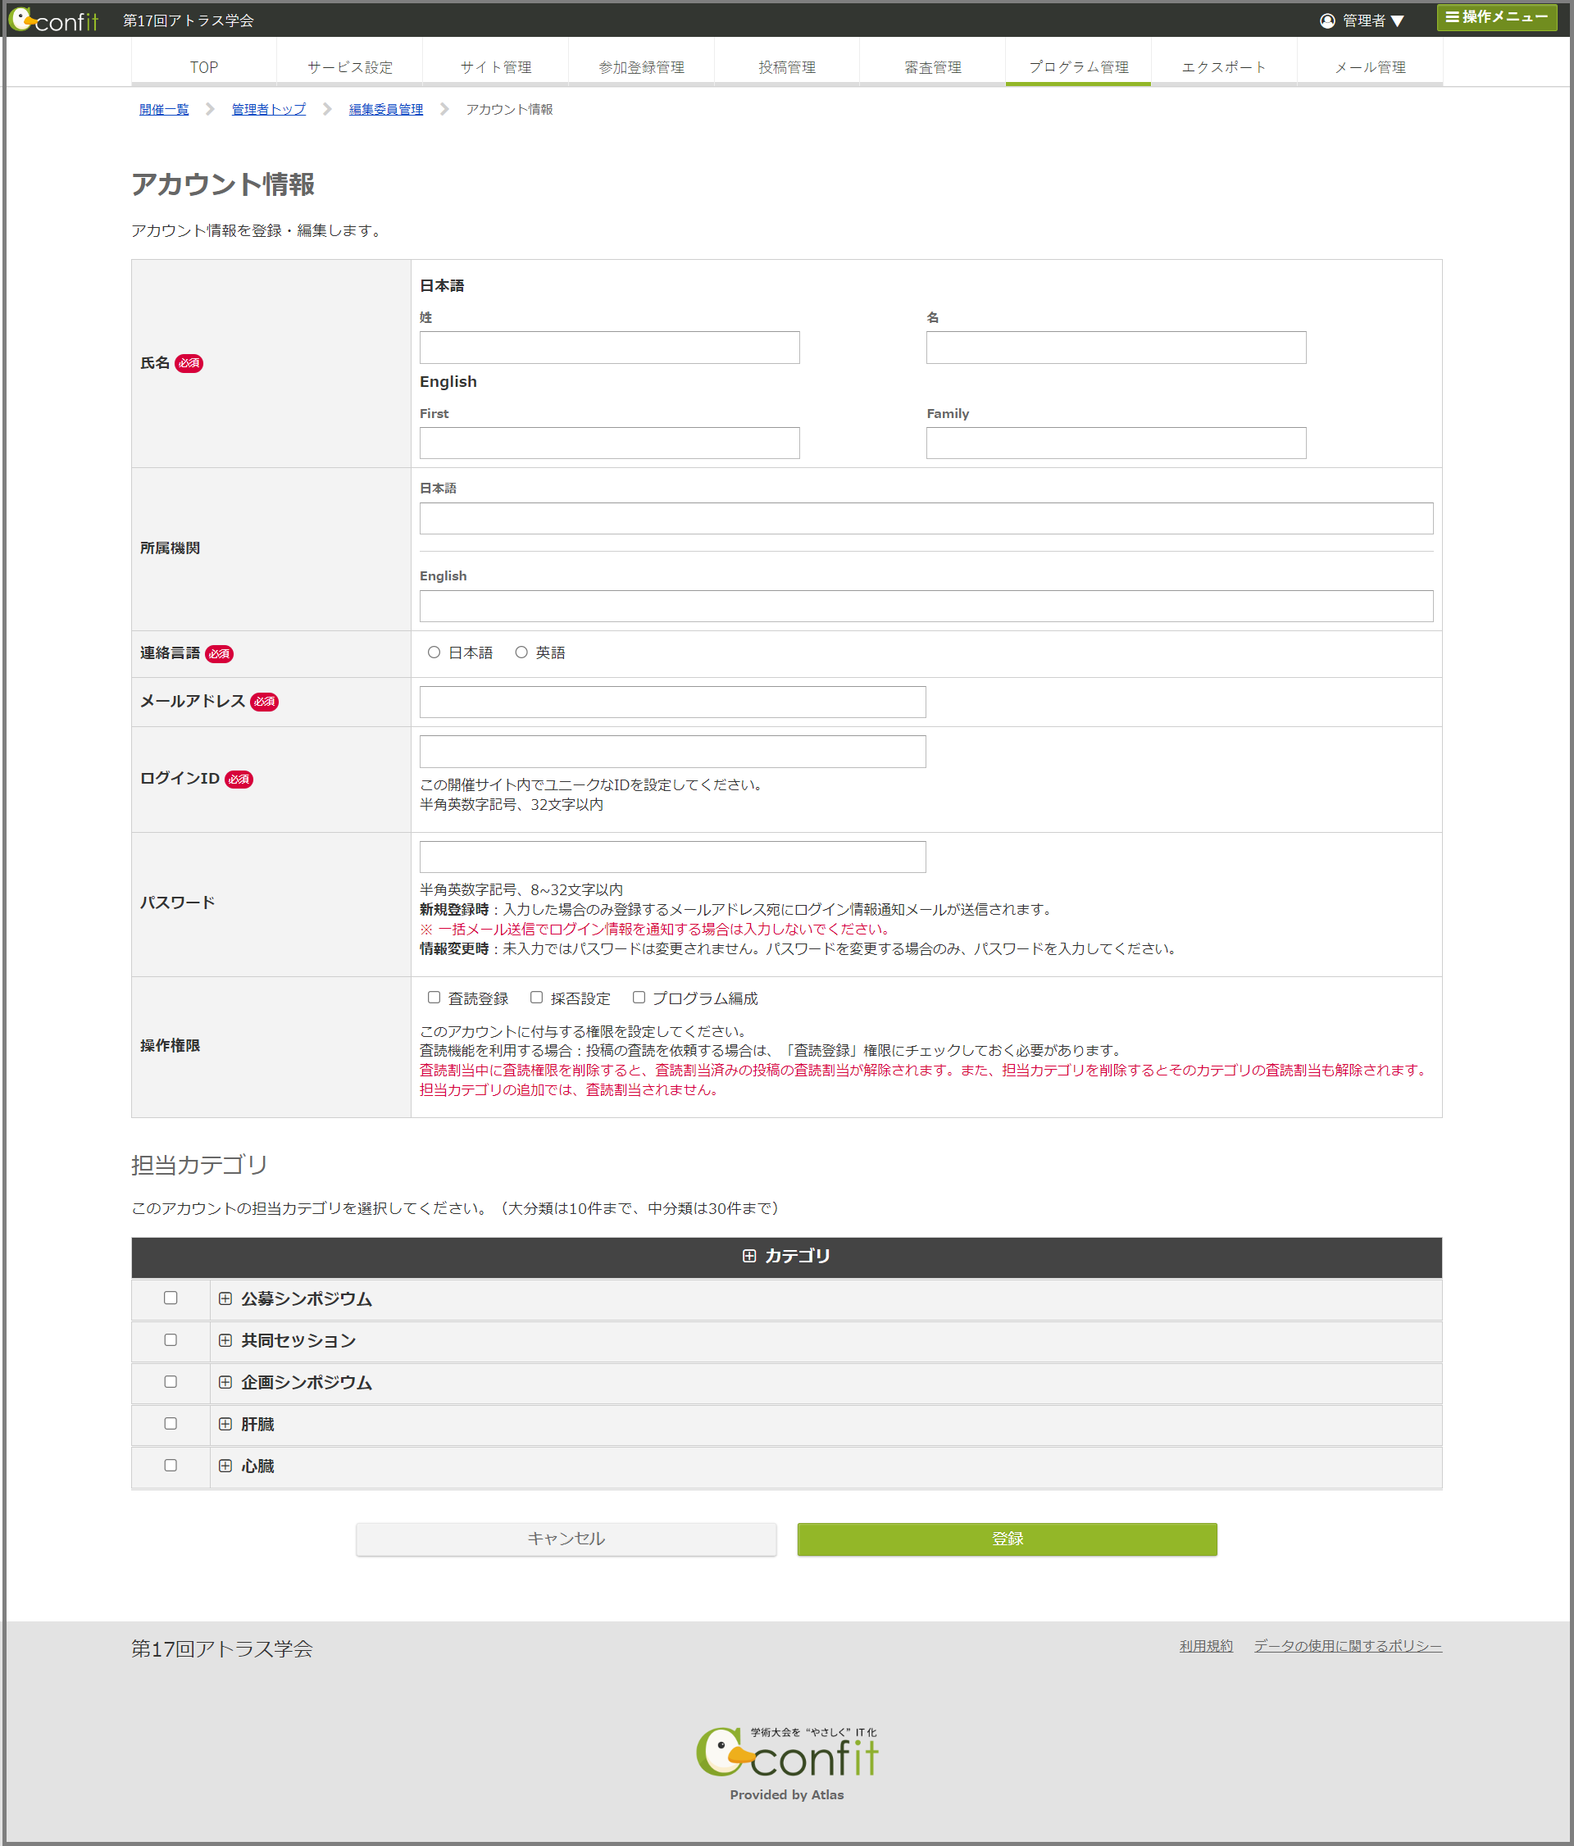Switch to the 投稿管理 tab
Screen dimensions: 1574x1846
[786, 67]
